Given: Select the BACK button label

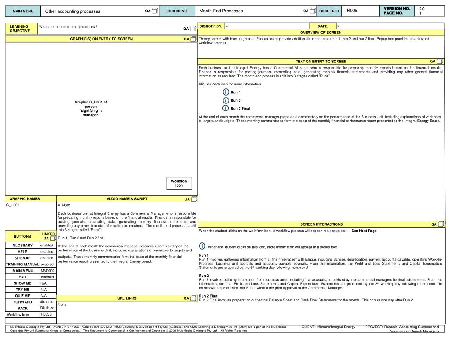Looking at the screenshot, I should click(22, 309).
